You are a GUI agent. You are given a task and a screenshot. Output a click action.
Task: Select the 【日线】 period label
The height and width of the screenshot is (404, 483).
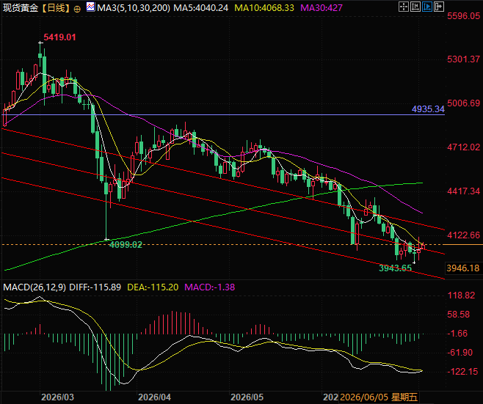56,7
